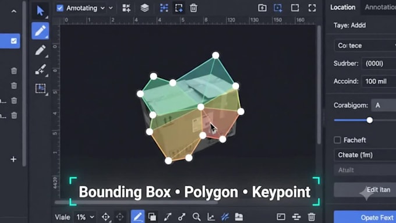Switch to the Location tab
This screenshot has width=396, height=223.
click(342, 8)
